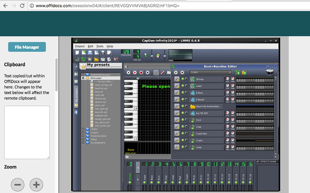Viewport: 310px width, 193px height.
Task: Click the add beat/bassline icon
Action: (238, 73)
